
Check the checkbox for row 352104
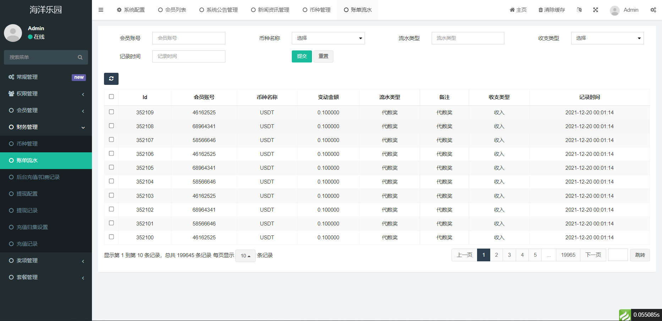[111, 181]
